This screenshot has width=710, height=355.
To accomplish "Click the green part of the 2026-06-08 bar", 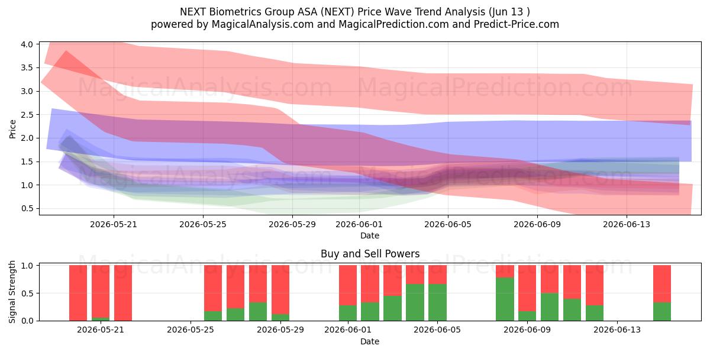I will tap(505, 299).
